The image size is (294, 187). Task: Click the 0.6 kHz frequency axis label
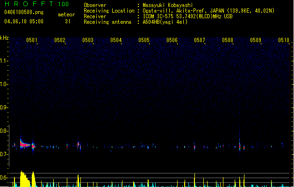coord(4,178)
